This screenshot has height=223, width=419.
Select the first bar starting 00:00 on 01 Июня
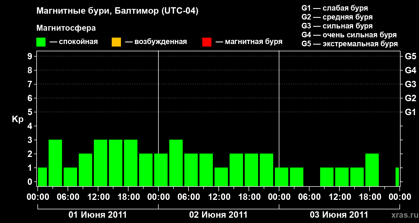[42, 177]
